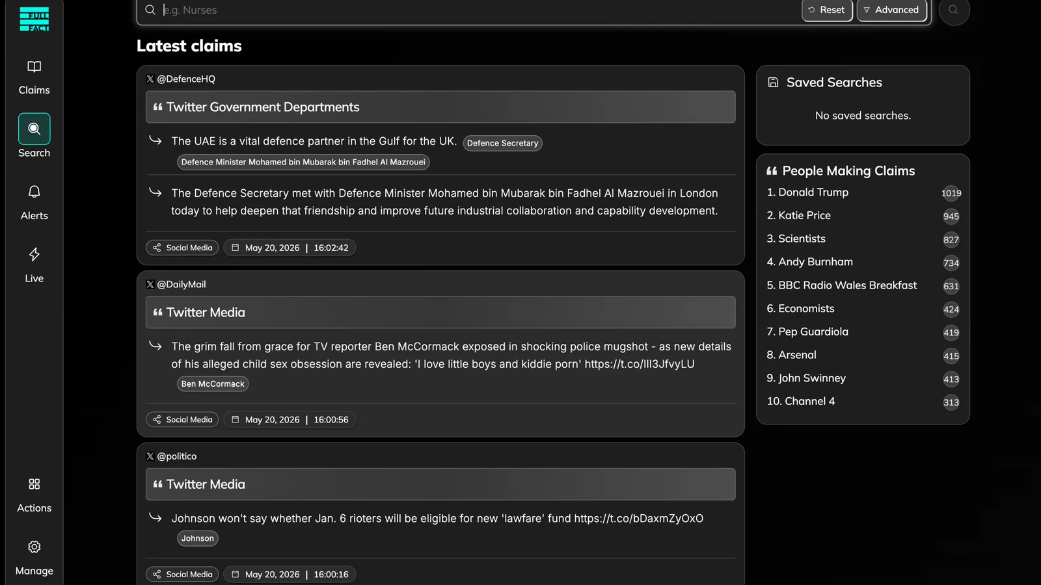Open the Twitter Government Departments header
This screenshot has width=1041, height=585.
pos(440,107)
